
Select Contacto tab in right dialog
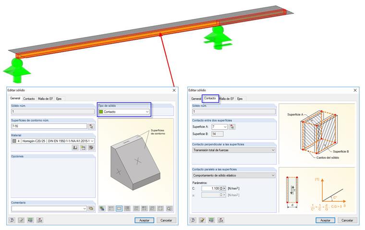210,98
